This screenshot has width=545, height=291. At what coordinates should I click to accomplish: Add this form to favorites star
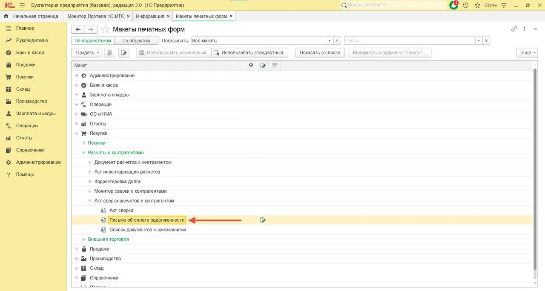click(x=105, y=29)
